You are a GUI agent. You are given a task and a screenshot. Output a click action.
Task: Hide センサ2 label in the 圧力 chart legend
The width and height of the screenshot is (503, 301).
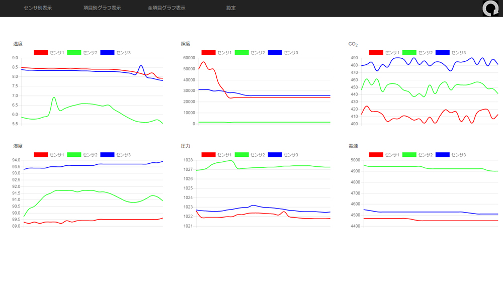tap(258, 155)
